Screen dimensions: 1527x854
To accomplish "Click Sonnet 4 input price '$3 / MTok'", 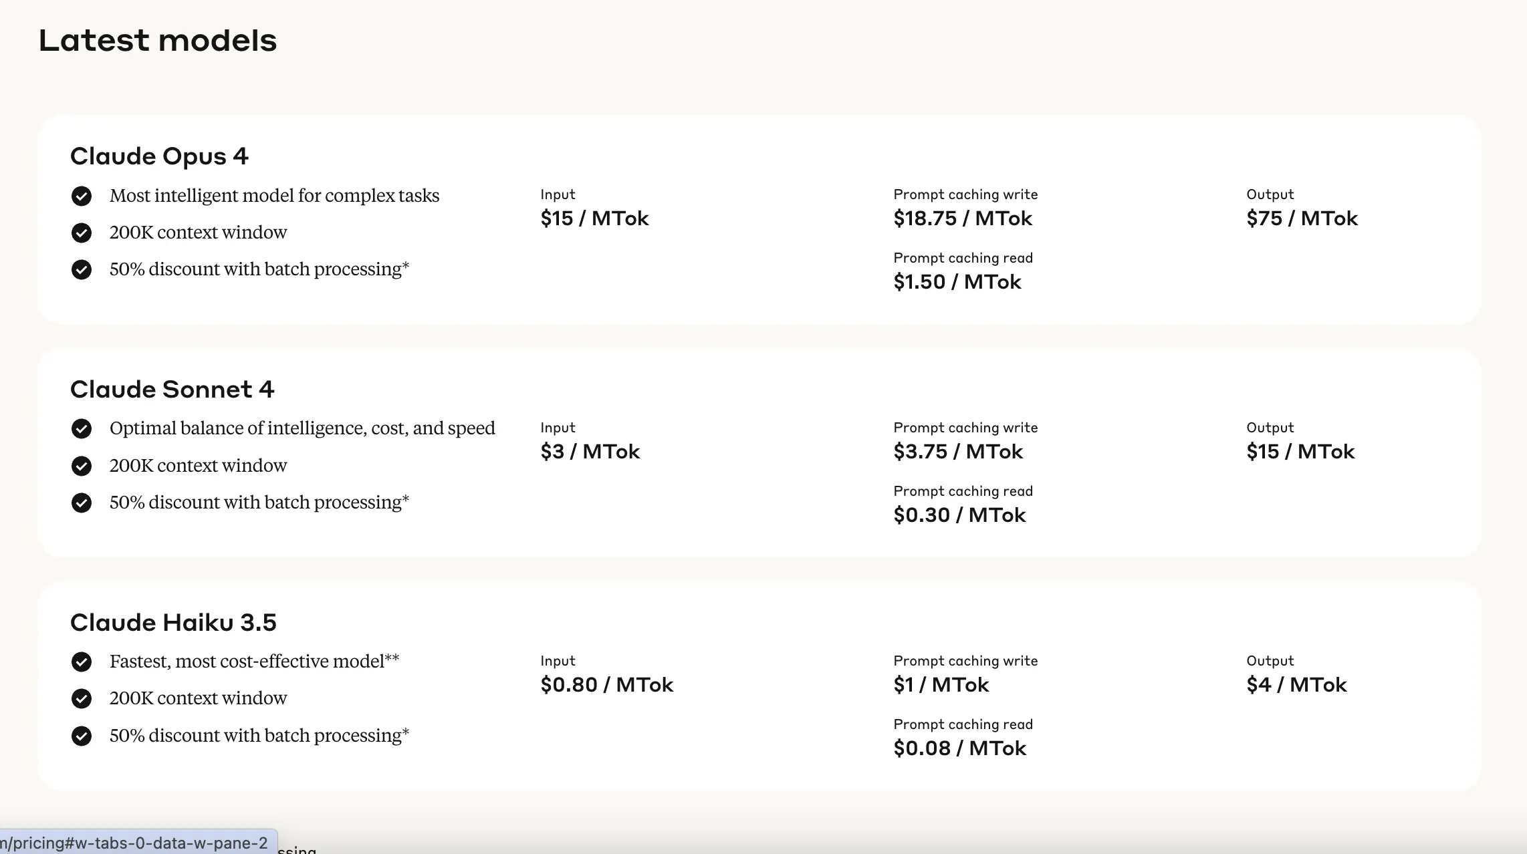I will [590, 451].
